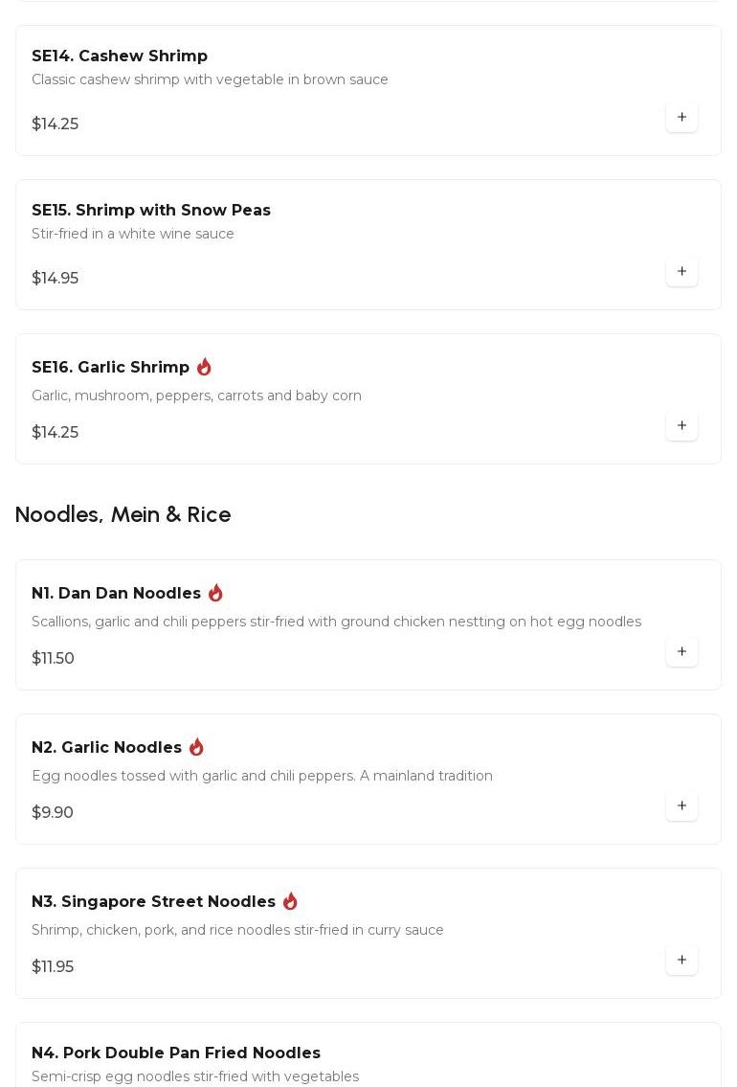Click the Dan Dan Noodles description text

pyautogui.click(x=336, y=622)
